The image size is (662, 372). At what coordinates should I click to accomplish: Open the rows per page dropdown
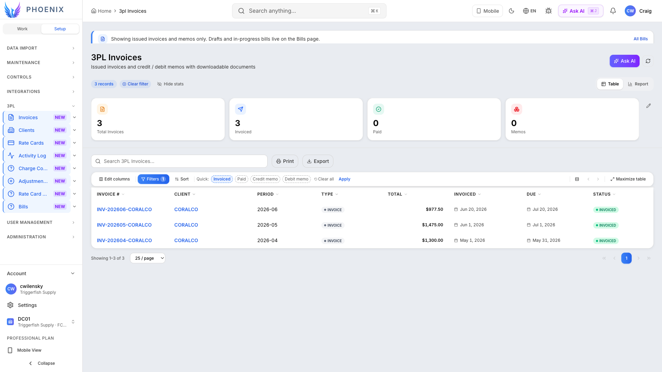click(x=148, y=258)
